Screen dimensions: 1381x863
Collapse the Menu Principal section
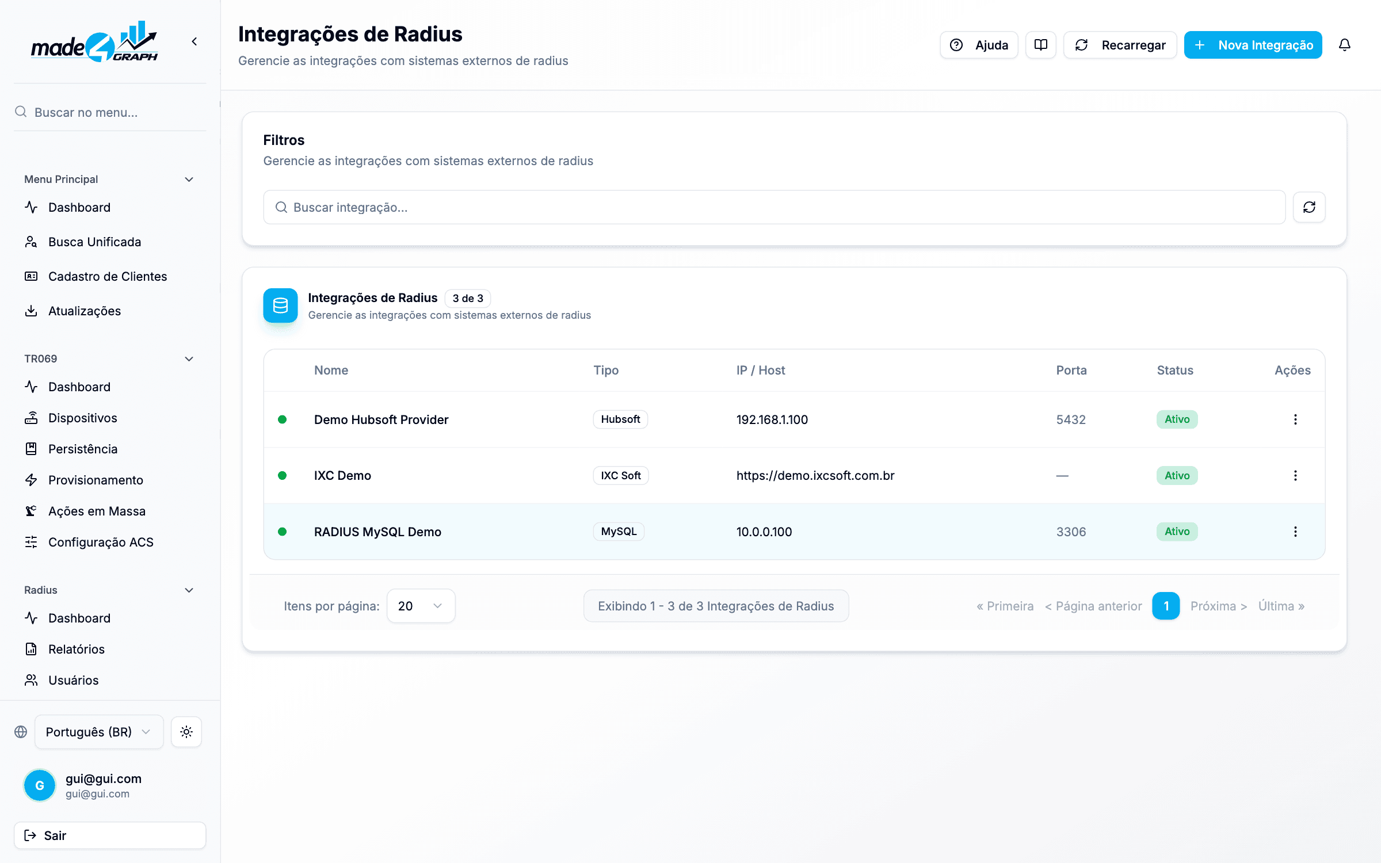point(189,180)
